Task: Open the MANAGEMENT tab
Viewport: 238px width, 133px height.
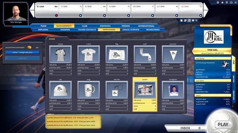Action: click(64, 26)
